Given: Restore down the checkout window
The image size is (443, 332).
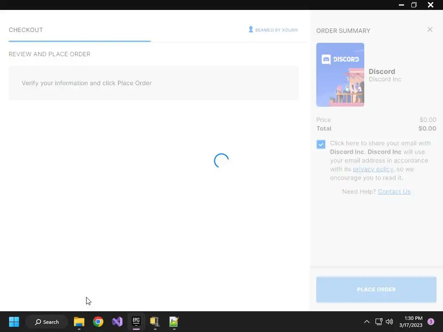Looking at the screenshot, I should (414, 5).
